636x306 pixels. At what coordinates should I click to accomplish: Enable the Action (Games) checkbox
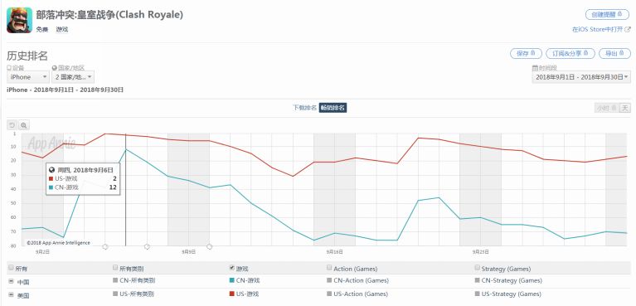(329, 268)
